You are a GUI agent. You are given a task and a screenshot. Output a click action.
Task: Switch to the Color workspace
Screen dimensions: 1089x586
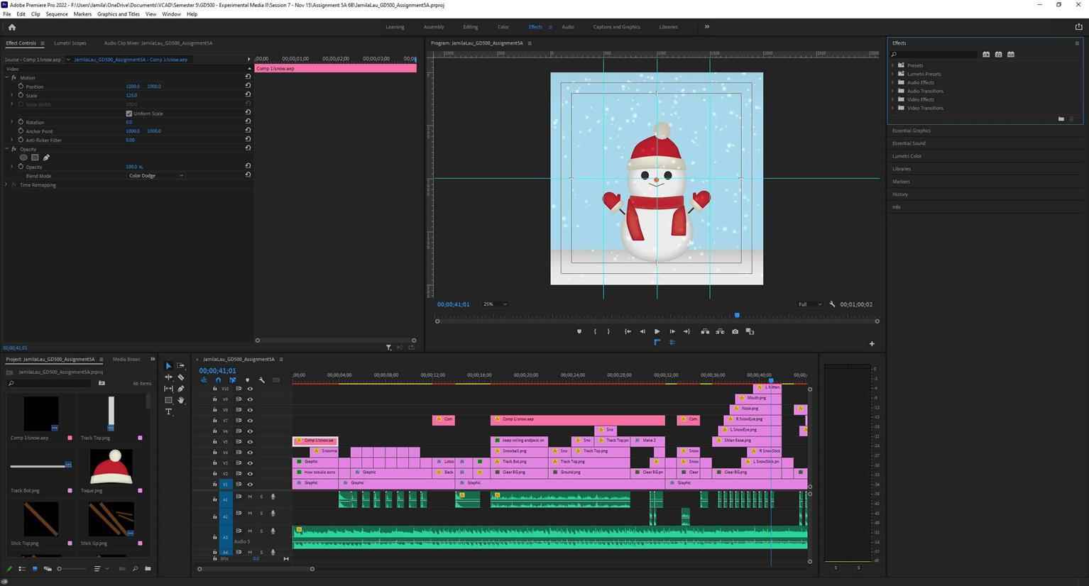pos(503,27)
